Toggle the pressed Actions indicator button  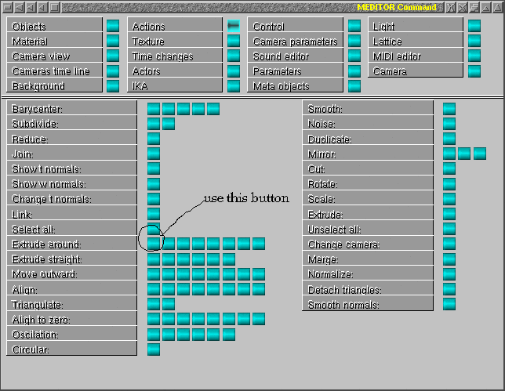(233, 26)
